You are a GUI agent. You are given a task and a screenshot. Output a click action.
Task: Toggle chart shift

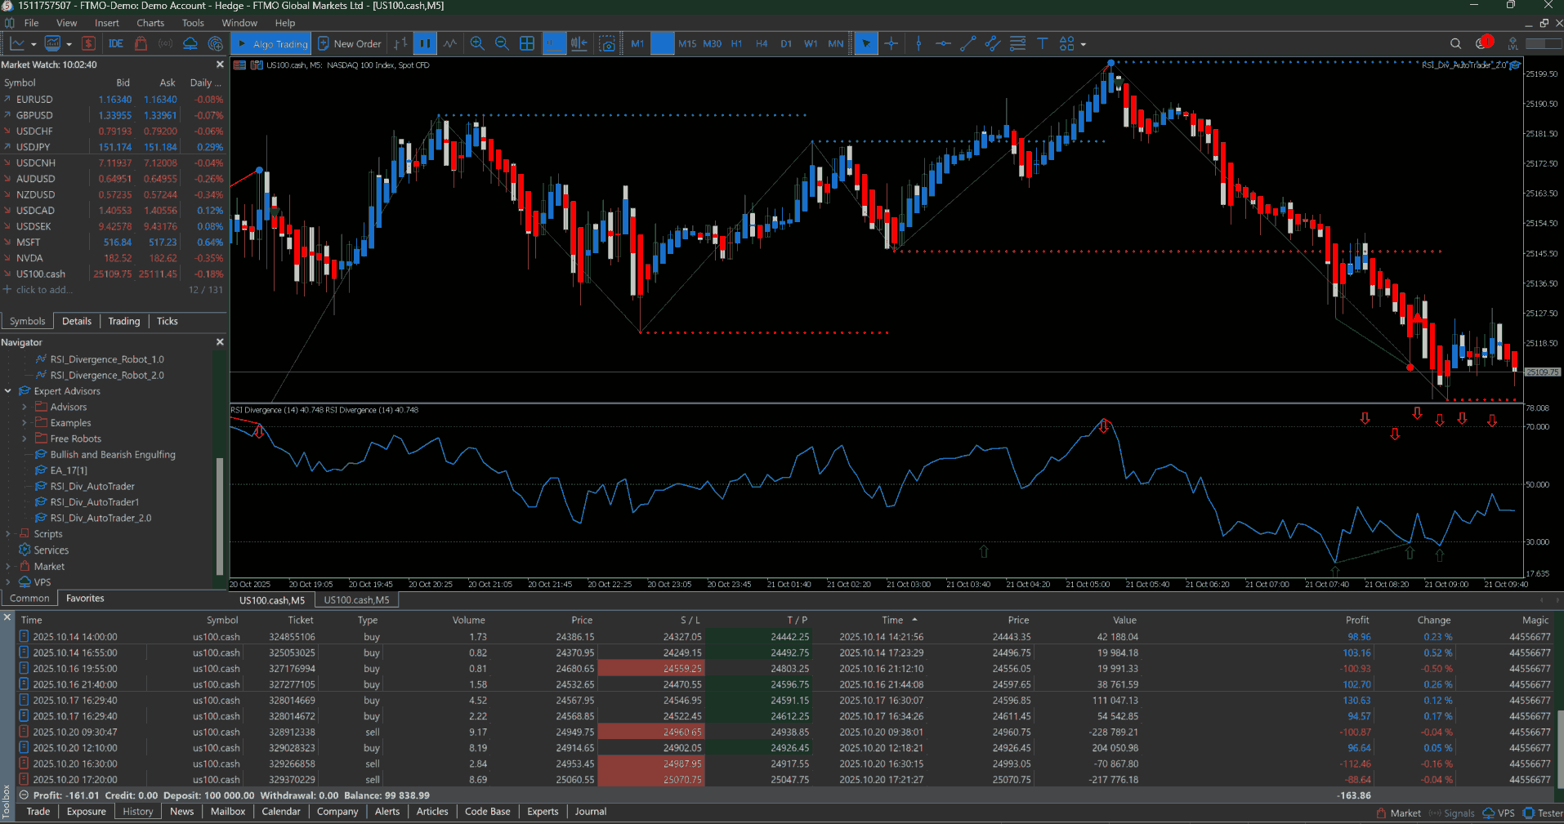pos(579,43)
